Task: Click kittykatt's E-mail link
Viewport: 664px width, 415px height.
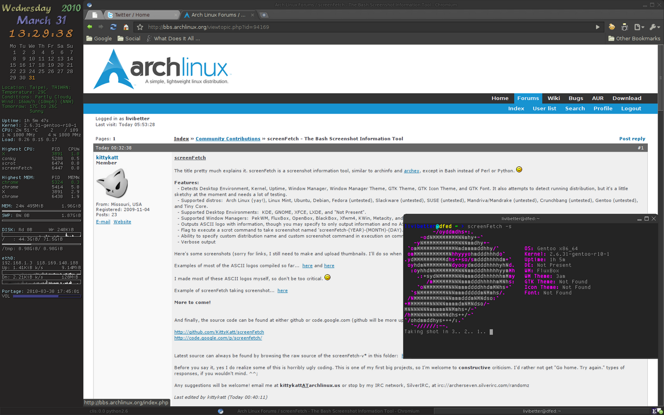Action: click(x=103, y=222)
